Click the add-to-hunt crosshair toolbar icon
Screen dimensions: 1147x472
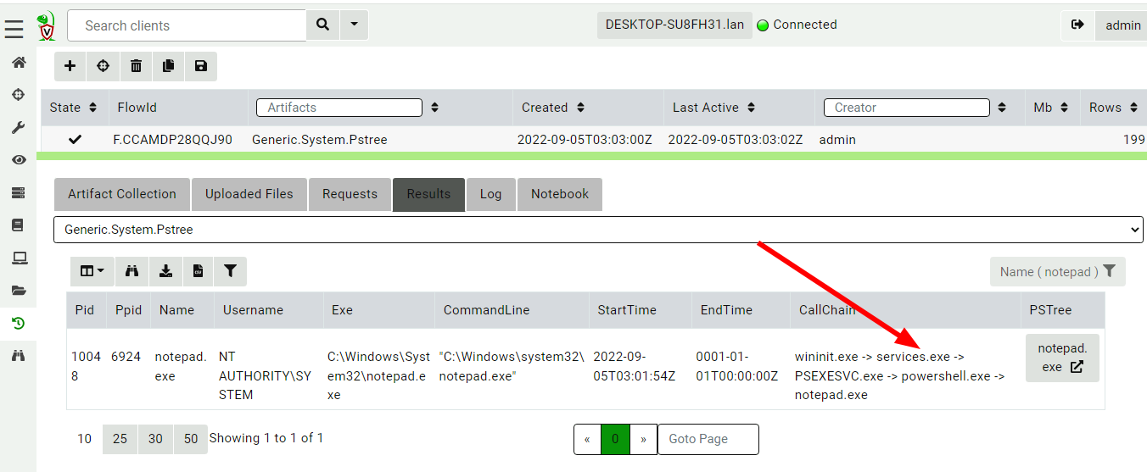[103, 66]
